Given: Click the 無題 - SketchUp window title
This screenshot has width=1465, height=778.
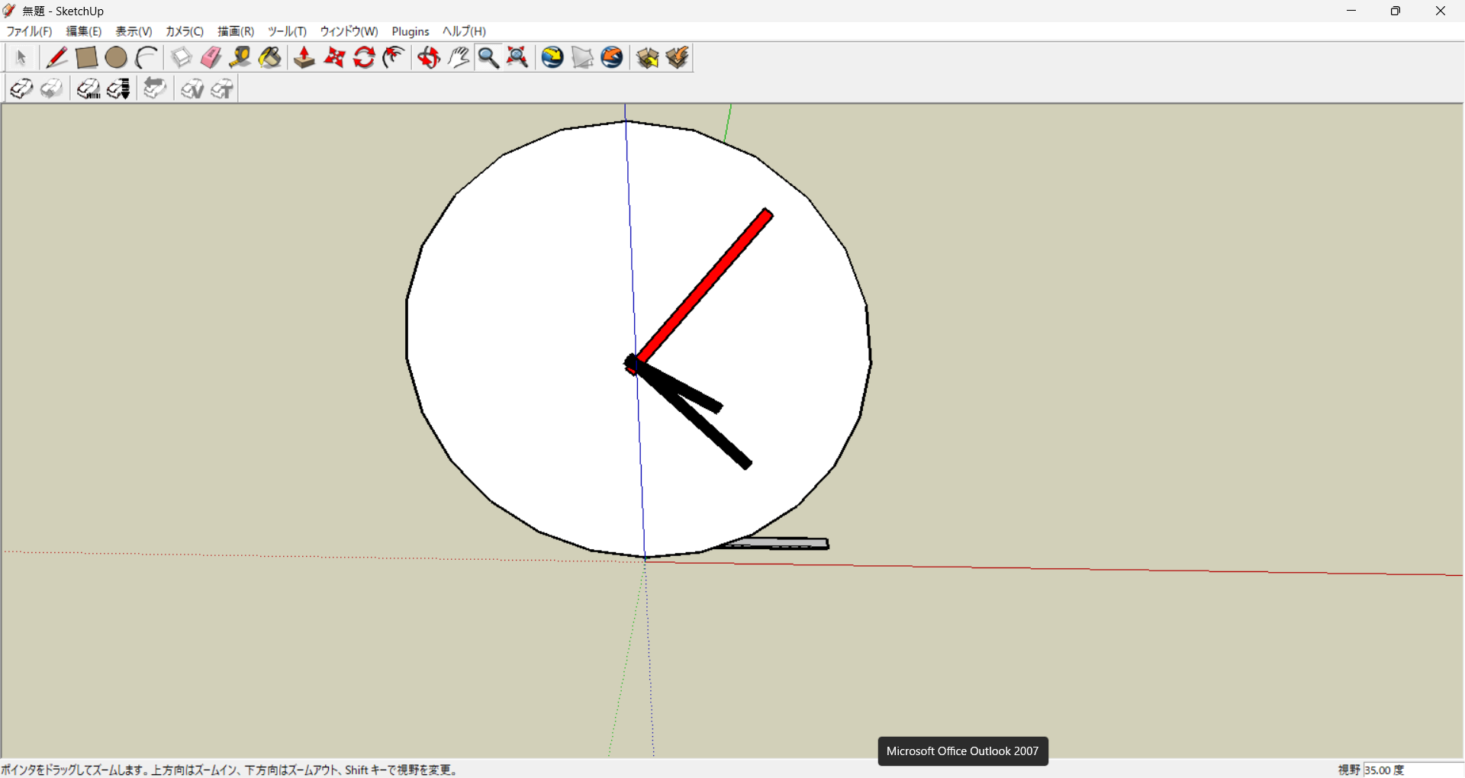Looking at the screenshot, I should tap(63, 11).
